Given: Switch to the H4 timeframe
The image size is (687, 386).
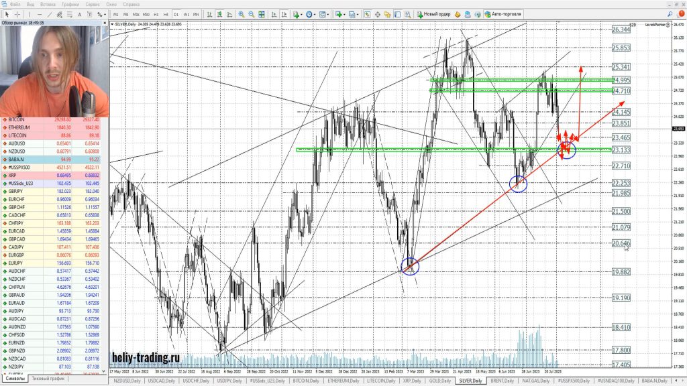Looking at the screenshot, I should [166, 13].
